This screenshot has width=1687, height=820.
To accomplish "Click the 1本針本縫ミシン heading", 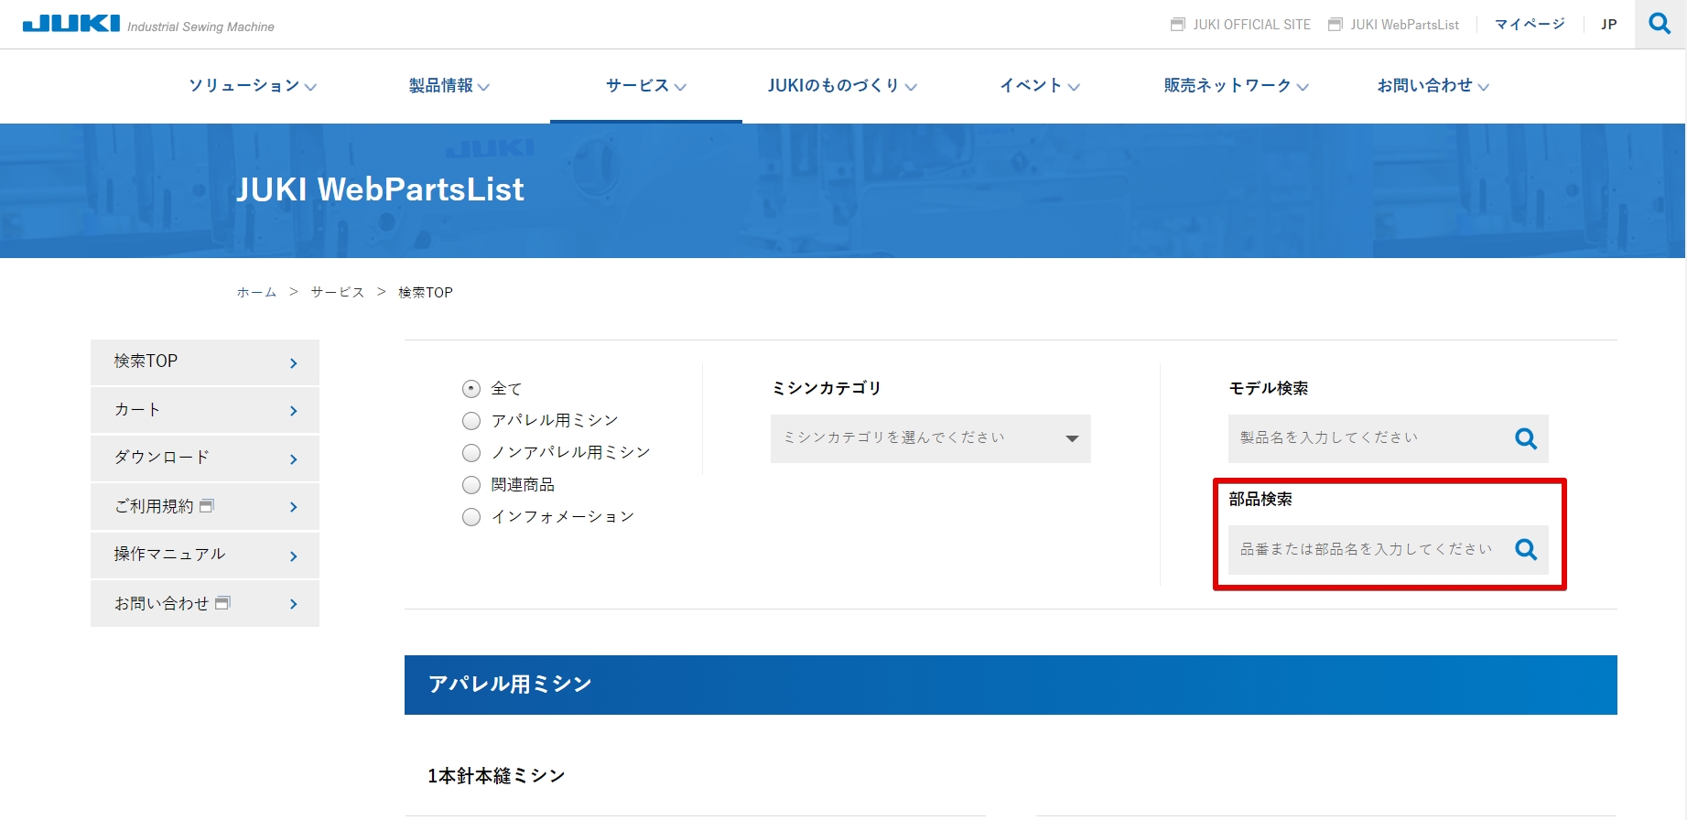I will 496,776.
